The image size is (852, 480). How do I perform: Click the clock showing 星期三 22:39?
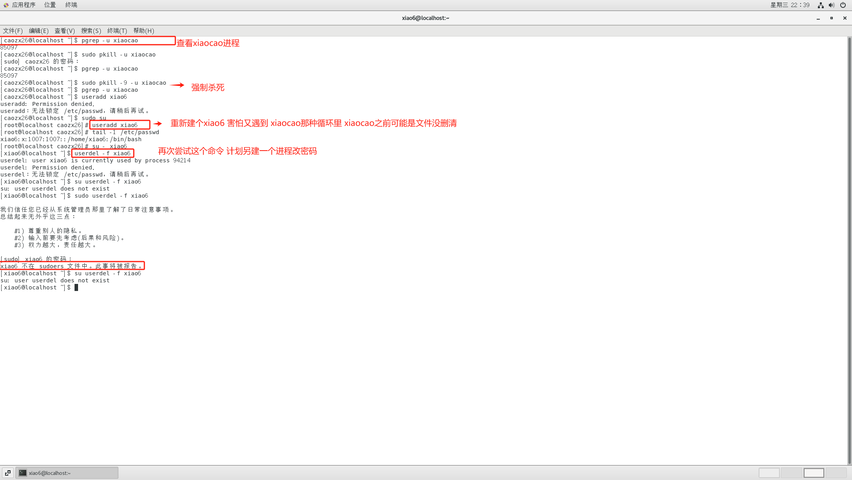(790, 5)
